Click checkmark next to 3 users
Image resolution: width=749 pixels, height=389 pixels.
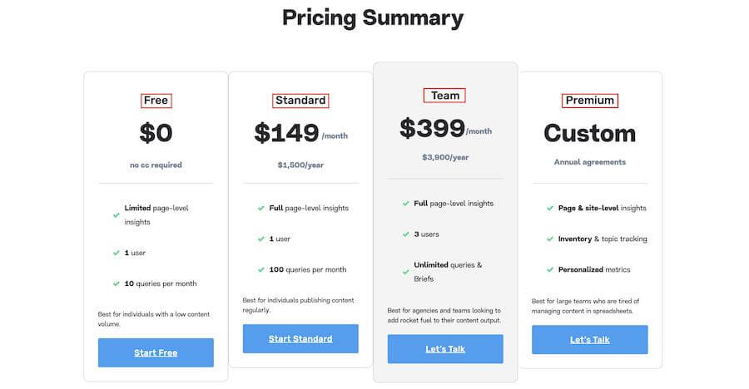point(405,234)
